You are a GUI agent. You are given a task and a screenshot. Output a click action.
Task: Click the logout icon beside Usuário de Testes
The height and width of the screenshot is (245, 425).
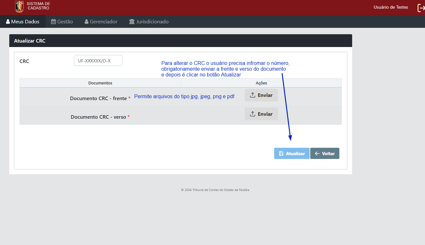pos(421,8)
